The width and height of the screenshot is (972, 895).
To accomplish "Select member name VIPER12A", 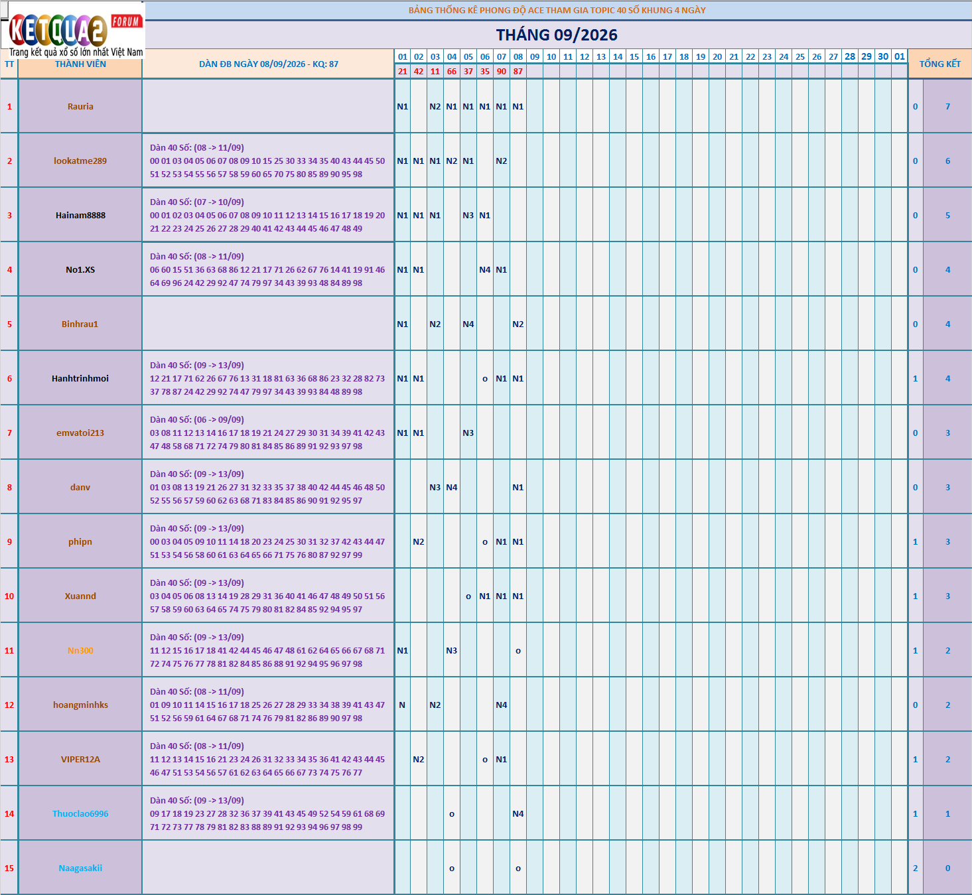I will pyautogui.click(x=80, y=759).
